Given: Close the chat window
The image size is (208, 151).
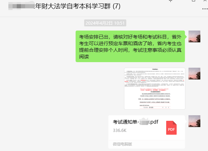Looking at the screenshot, I should coord(205,1).
